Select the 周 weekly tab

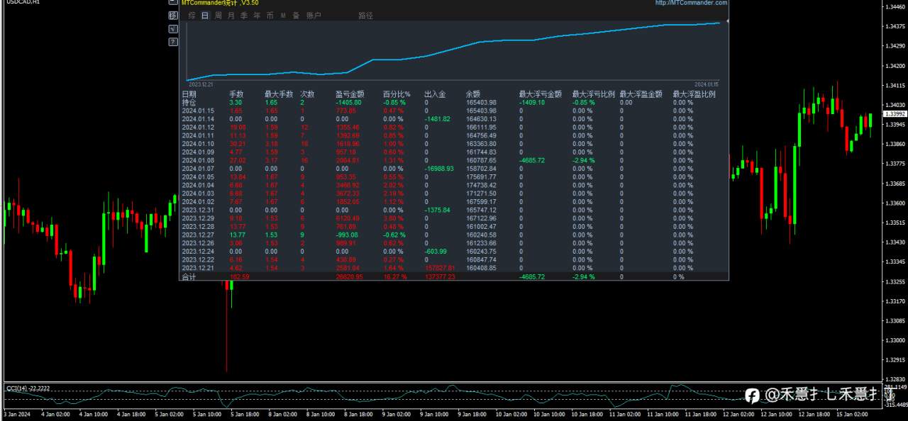(218, 16)
